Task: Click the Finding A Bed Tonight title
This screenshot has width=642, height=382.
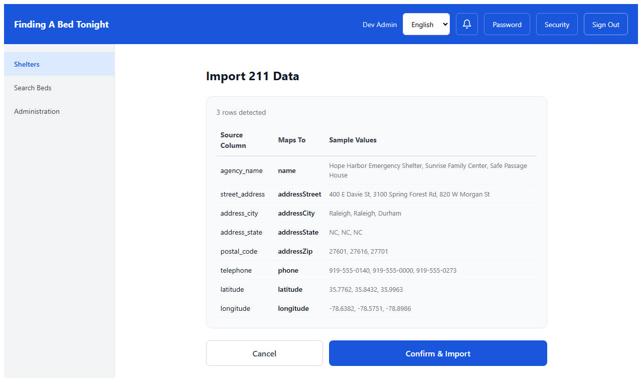Action: (x=61, y=24)
